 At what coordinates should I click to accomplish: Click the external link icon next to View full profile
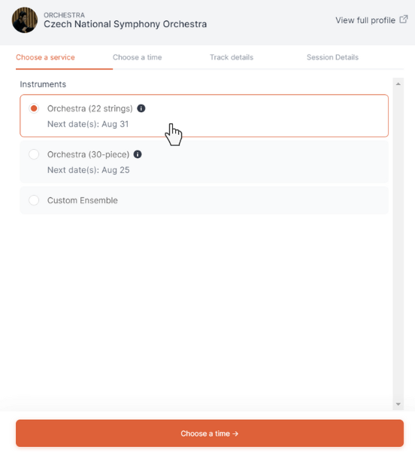(404, 20)
